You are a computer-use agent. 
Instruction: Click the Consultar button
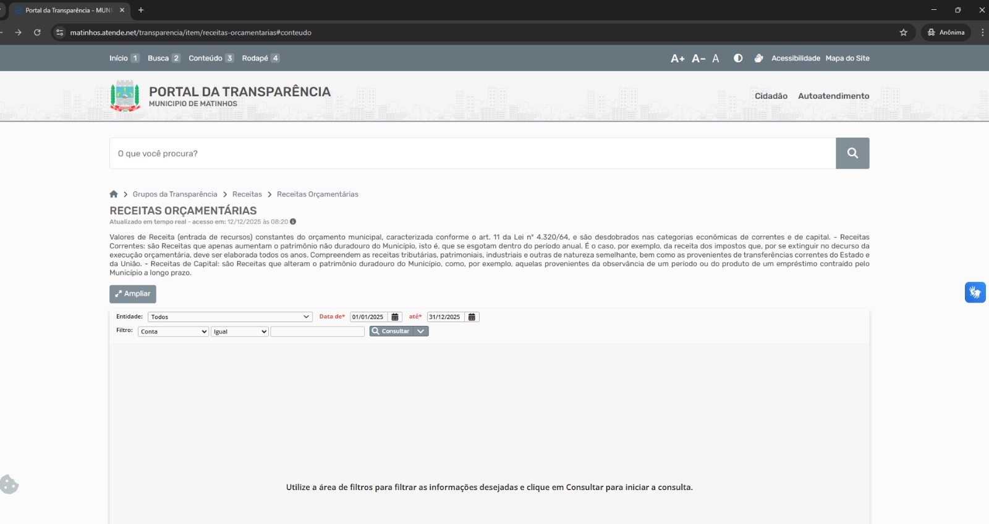tap(392, 331)
